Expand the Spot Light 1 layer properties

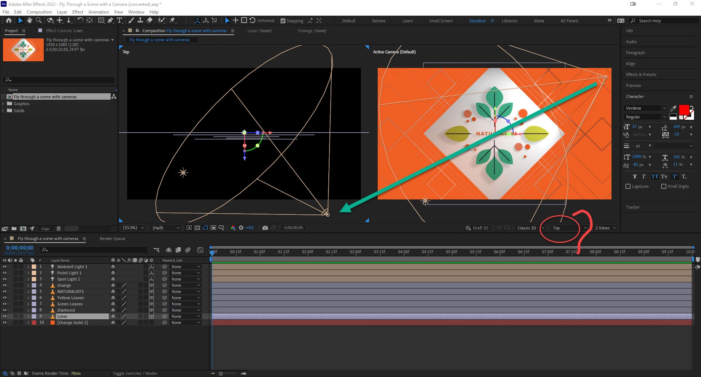28,279
